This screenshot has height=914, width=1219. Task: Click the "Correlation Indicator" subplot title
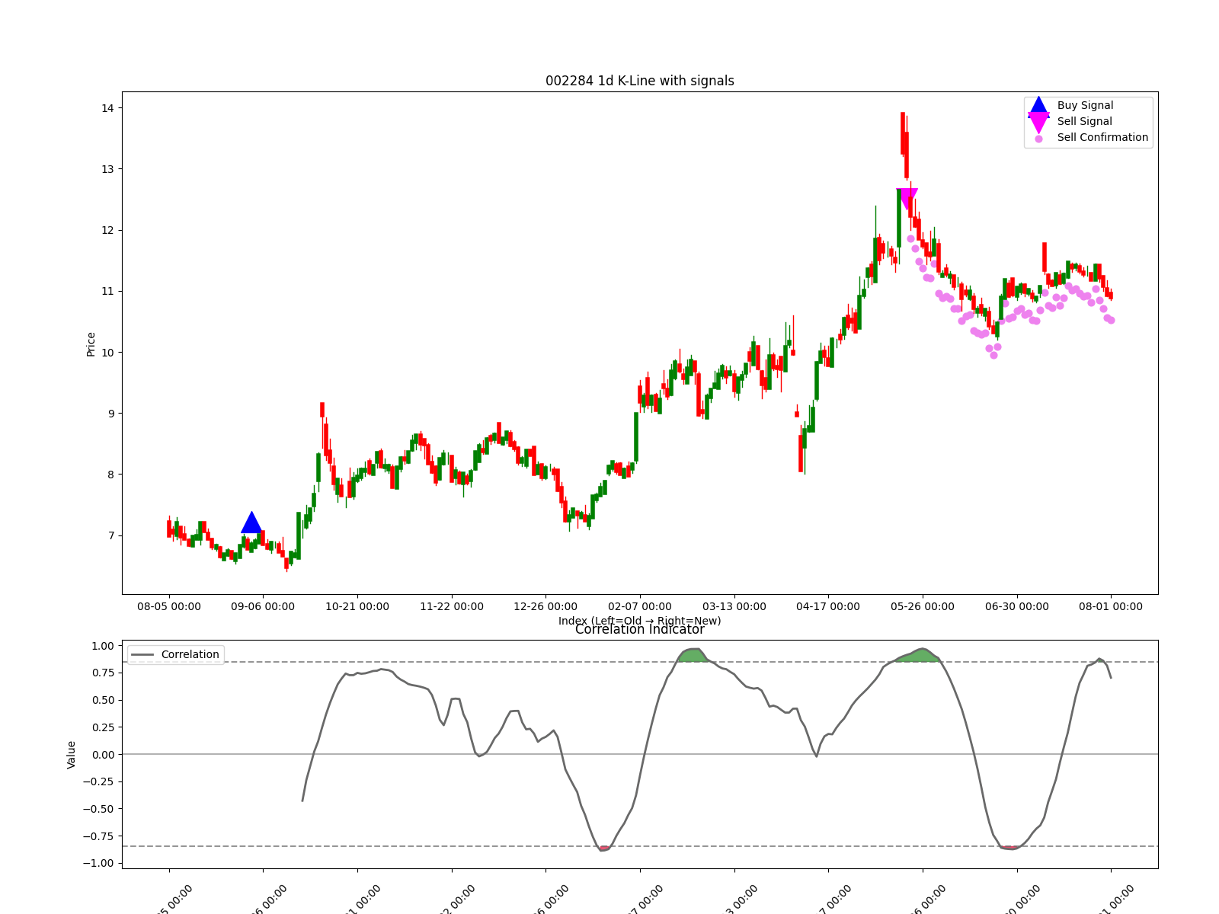pyautogui.click(x=640, y=629)
